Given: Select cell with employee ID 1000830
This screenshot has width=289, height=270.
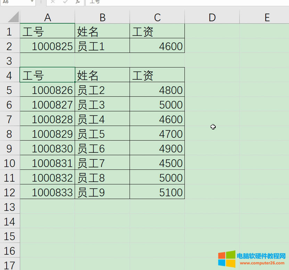Looking at the screenshot, I should [48, 149].
